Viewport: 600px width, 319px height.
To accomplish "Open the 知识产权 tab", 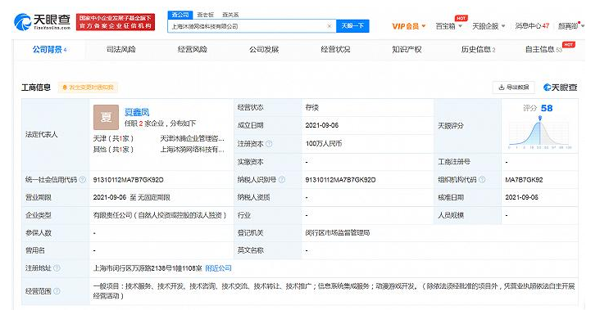I will click(x=407, y=50).
